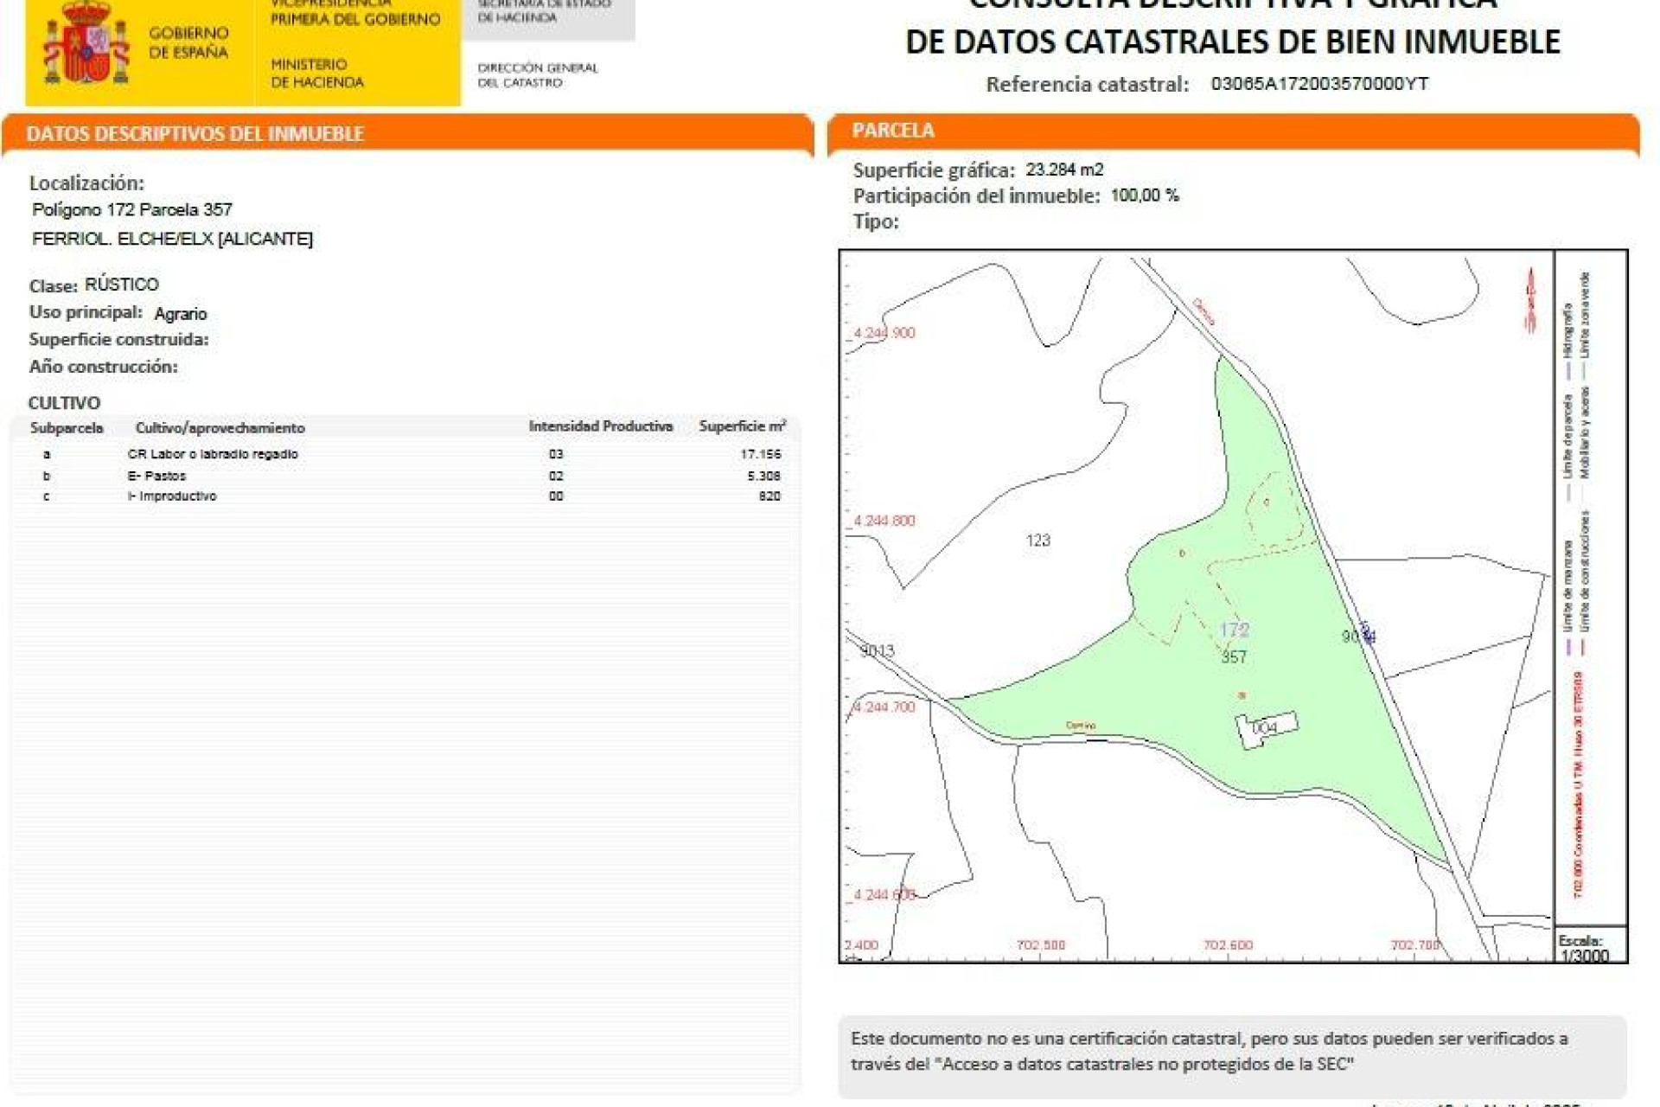
Task: Select 'FERRIOL. ELCHE/ELX [ALICANTE]' address line
Action: pyautogui.click(x=172, y=239)
